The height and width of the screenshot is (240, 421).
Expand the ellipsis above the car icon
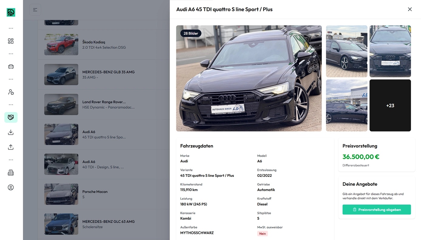[x=11, y=54]
